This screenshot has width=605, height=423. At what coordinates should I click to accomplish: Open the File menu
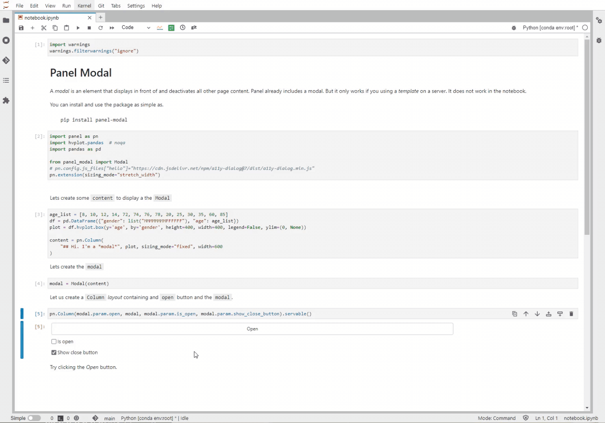coord(19,6)
